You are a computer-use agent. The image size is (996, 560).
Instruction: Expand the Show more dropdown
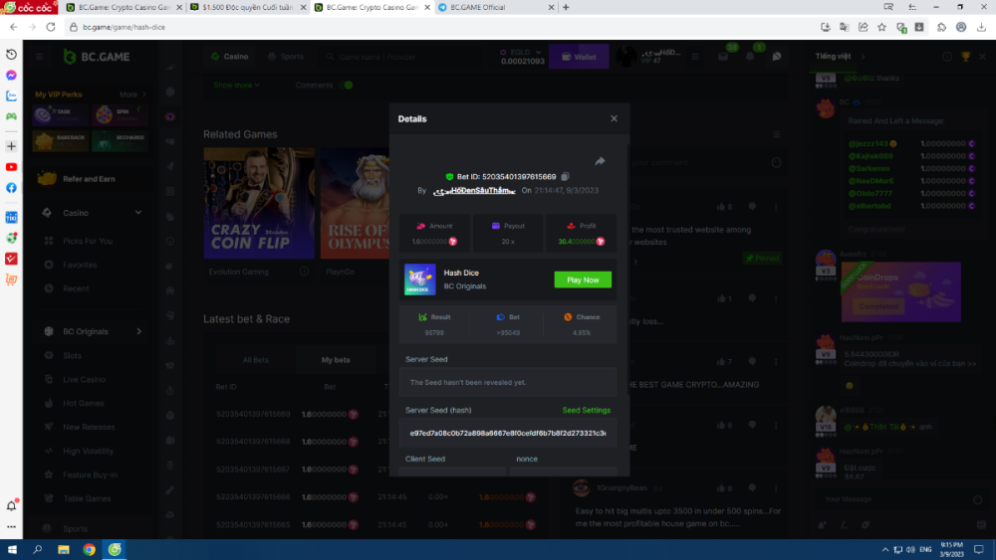coord(236,86)
